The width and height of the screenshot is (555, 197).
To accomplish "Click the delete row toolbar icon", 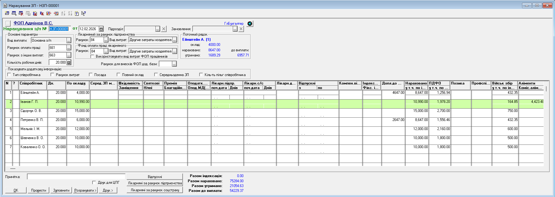I will [x=21, y=13].
